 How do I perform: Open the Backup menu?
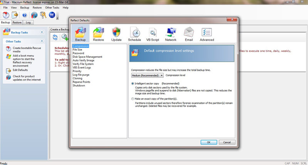(25, 8)
